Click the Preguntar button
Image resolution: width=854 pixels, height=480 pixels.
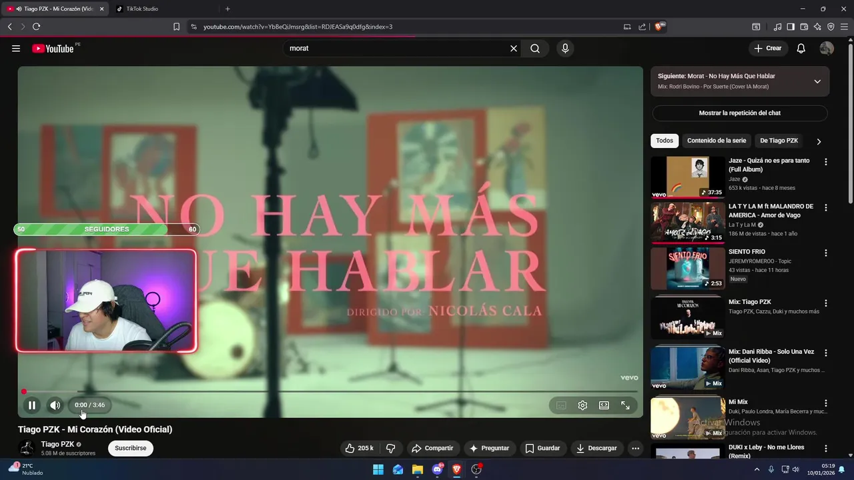pos(489,448)
